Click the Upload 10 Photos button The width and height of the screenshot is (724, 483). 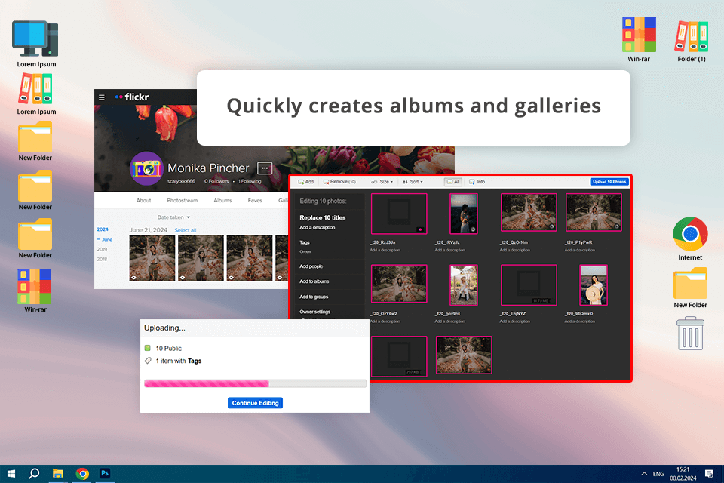pos(609,182)
